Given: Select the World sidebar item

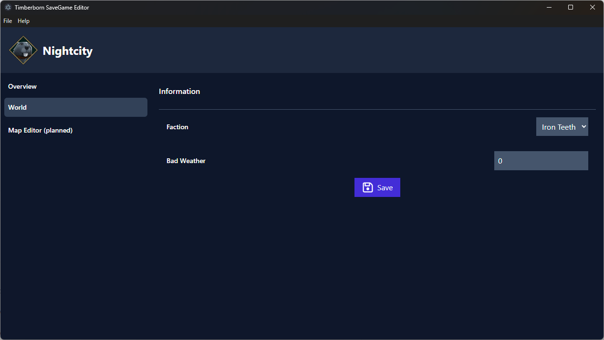Looking at the screenshot, I should [75, 107].
